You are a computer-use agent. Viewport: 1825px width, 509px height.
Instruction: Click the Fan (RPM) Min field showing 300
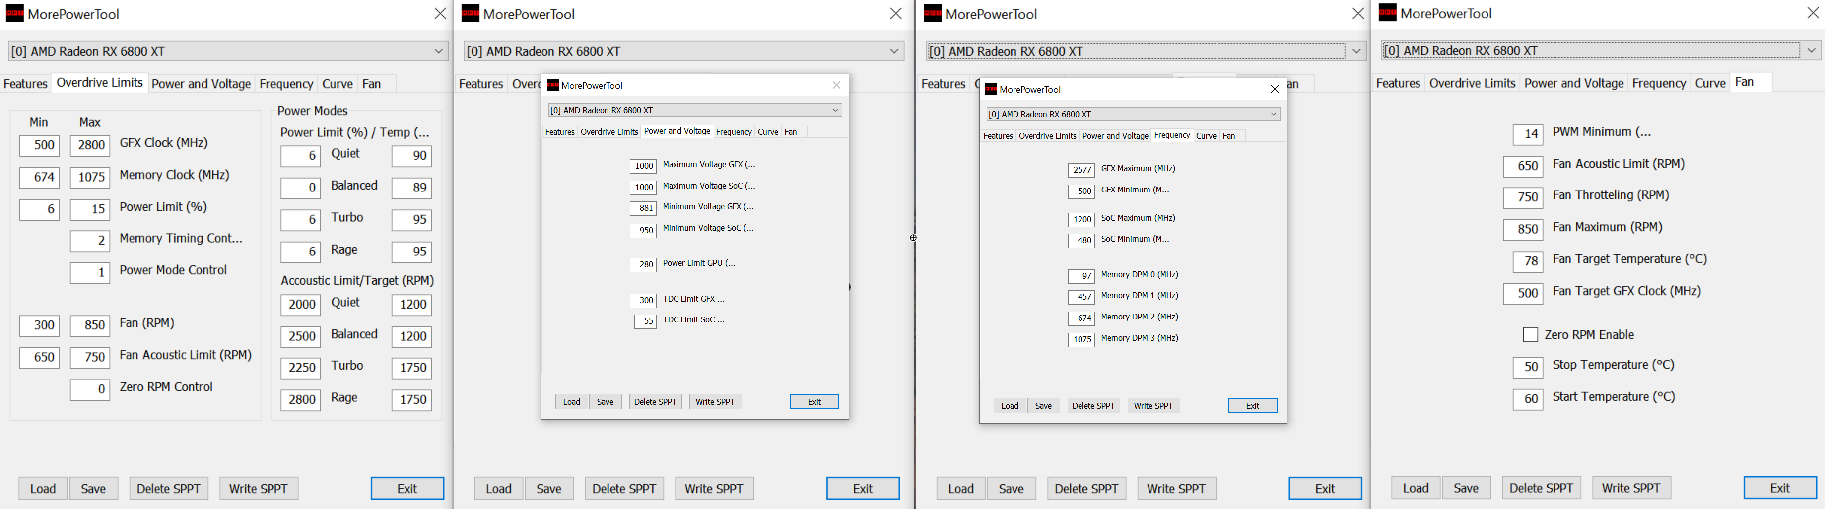tap(39, 325)
